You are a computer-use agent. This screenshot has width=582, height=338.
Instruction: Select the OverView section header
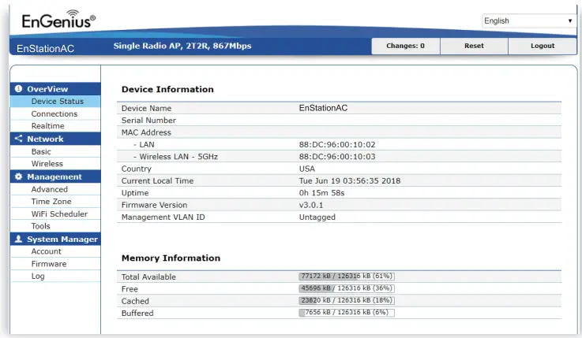[x=55, y=89]
